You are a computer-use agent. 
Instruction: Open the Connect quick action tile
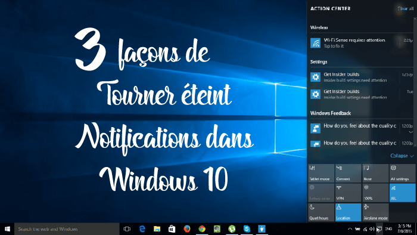[348, 173]
